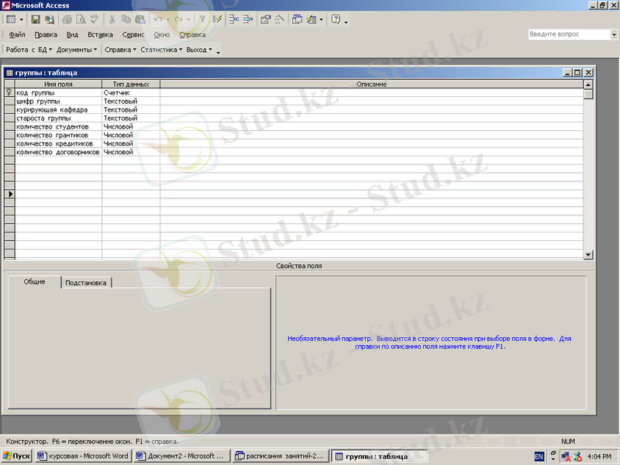Viewport: 620px width, 465px height.
Task: Switch to the 'Подстановка' tab
Action: tap(86, 283)
